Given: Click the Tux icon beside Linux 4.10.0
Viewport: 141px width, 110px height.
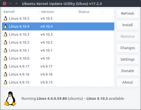Looking at the screenshot, I should [x=5, y=58].
